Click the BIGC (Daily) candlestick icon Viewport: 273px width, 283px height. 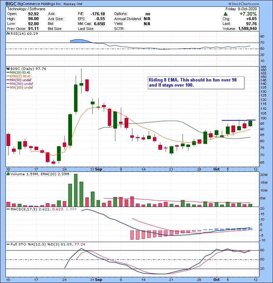click(x=8, y=69)
